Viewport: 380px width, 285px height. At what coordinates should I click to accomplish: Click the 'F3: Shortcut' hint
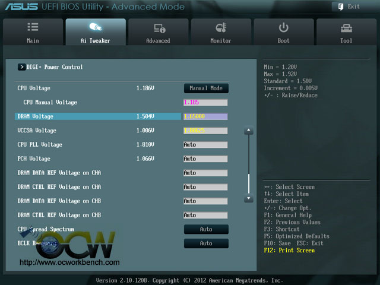tap(281, 229)
